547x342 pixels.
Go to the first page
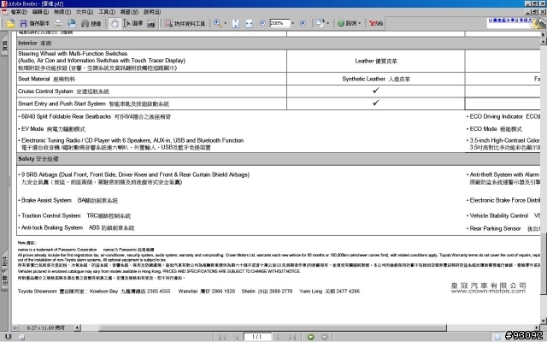pos(222,337)
